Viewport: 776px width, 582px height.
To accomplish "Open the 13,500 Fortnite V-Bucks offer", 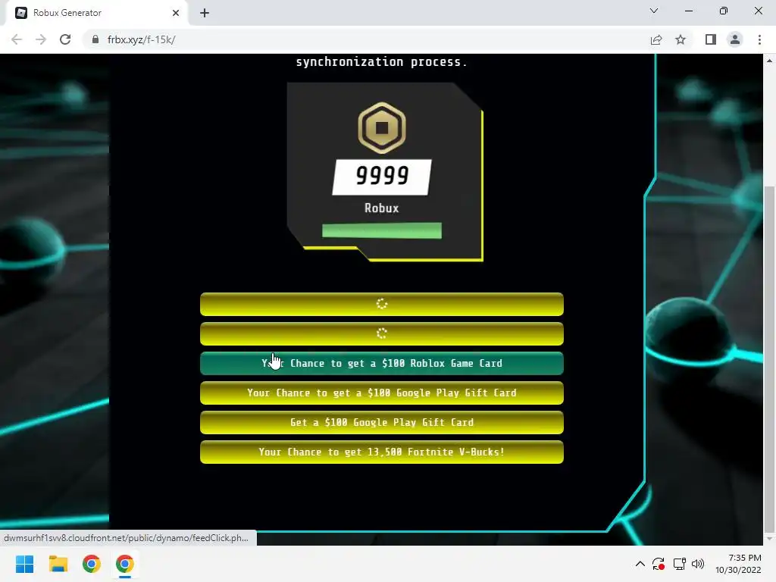I will pyautogui.click(x=382, y=452).
